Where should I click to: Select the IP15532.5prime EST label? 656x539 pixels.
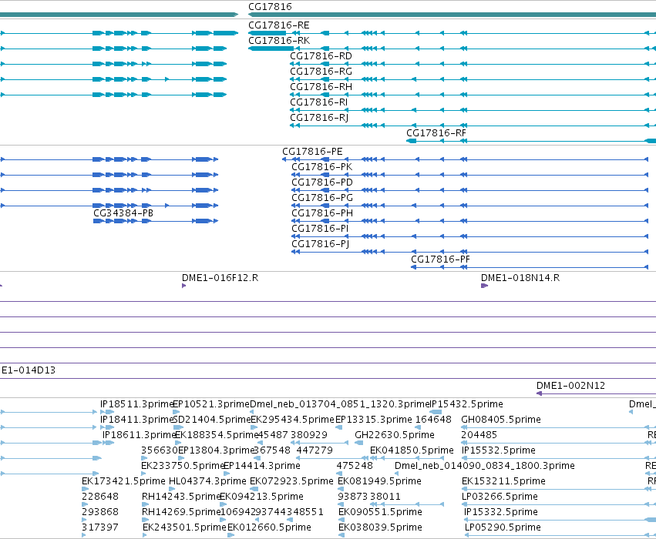(499, 450)
